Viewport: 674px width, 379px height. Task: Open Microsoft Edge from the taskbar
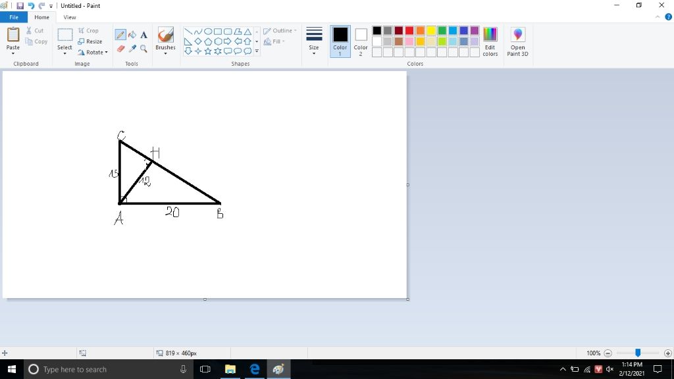(255, 369)
